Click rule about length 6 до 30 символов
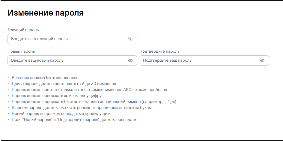The height and width of the screenshot is (141, 283). pyautogui.click(x=64, y=84)
